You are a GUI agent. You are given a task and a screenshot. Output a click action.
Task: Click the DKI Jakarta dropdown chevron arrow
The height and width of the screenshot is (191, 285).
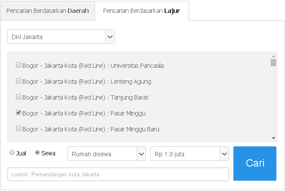[110, 37]
